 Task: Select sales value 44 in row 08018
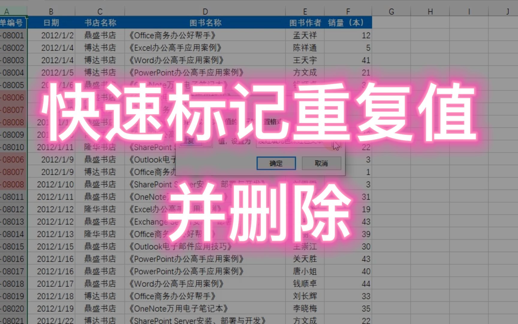348,283
